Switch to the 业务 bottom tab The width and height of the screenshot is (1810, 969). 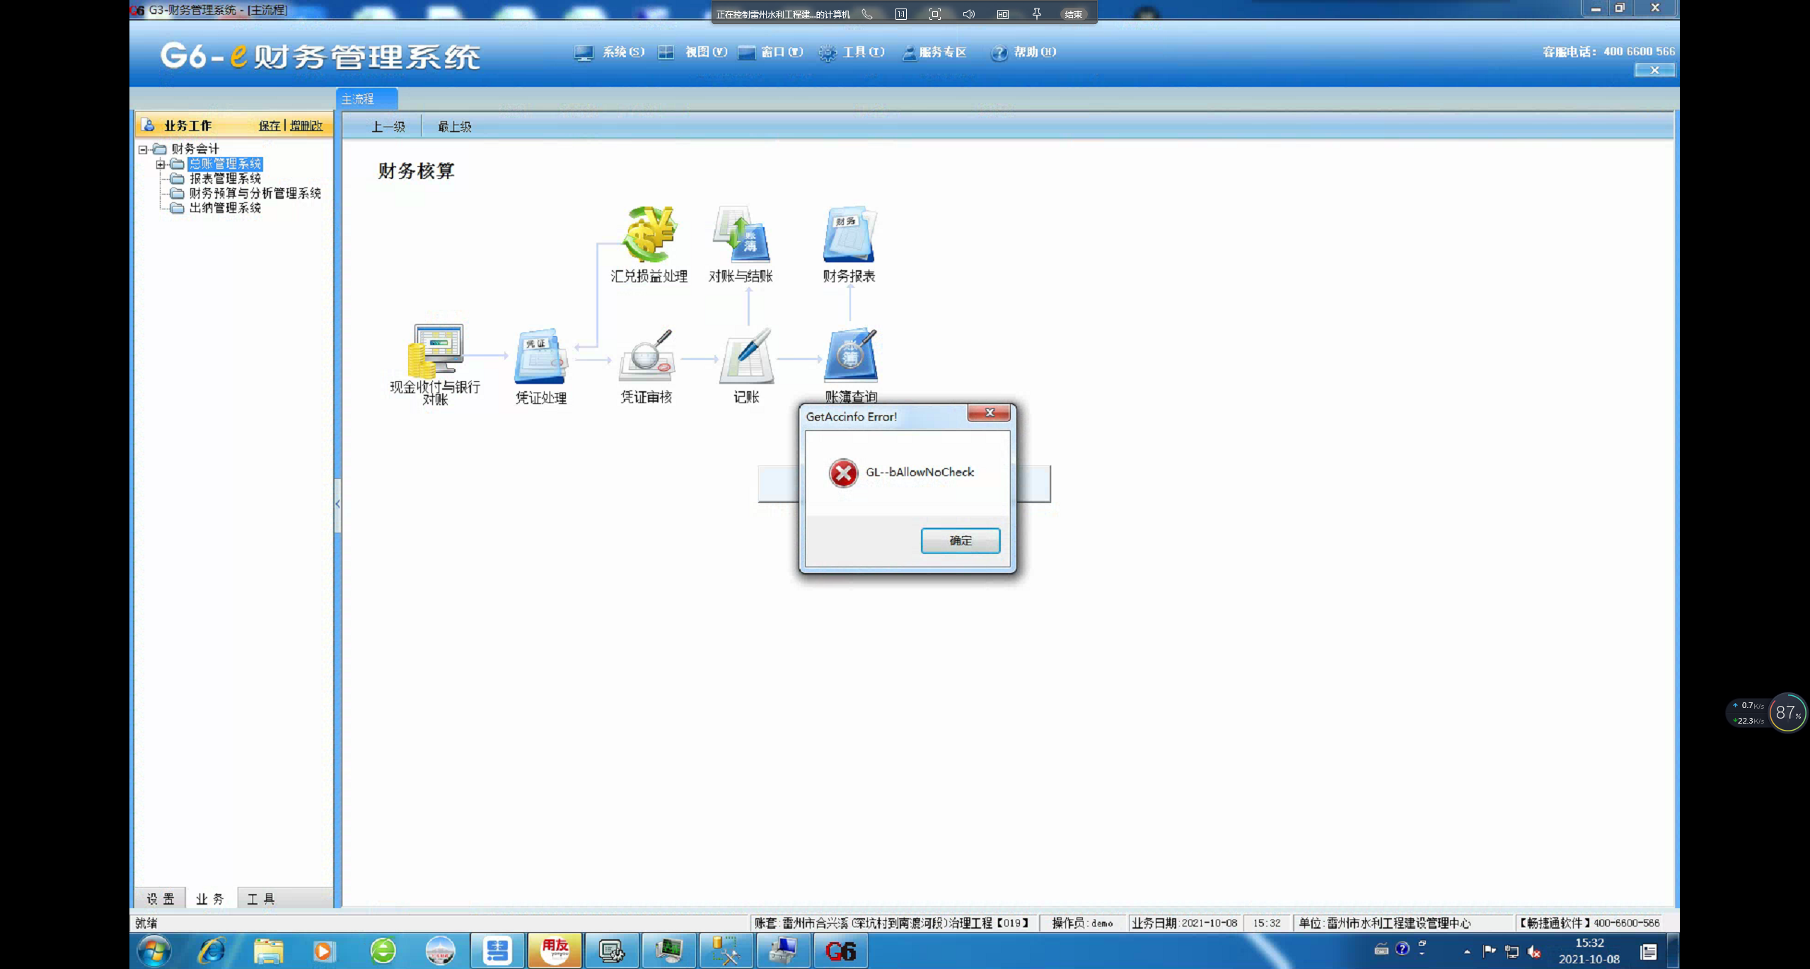(x=210, y=898)
